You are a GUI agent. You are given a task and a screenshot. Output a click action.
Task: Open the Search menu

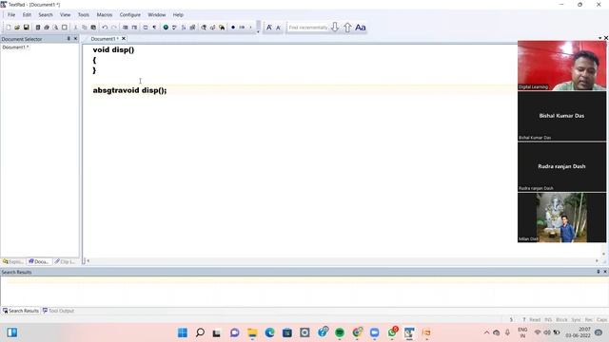pyautogui.click(x=46, y=15)
